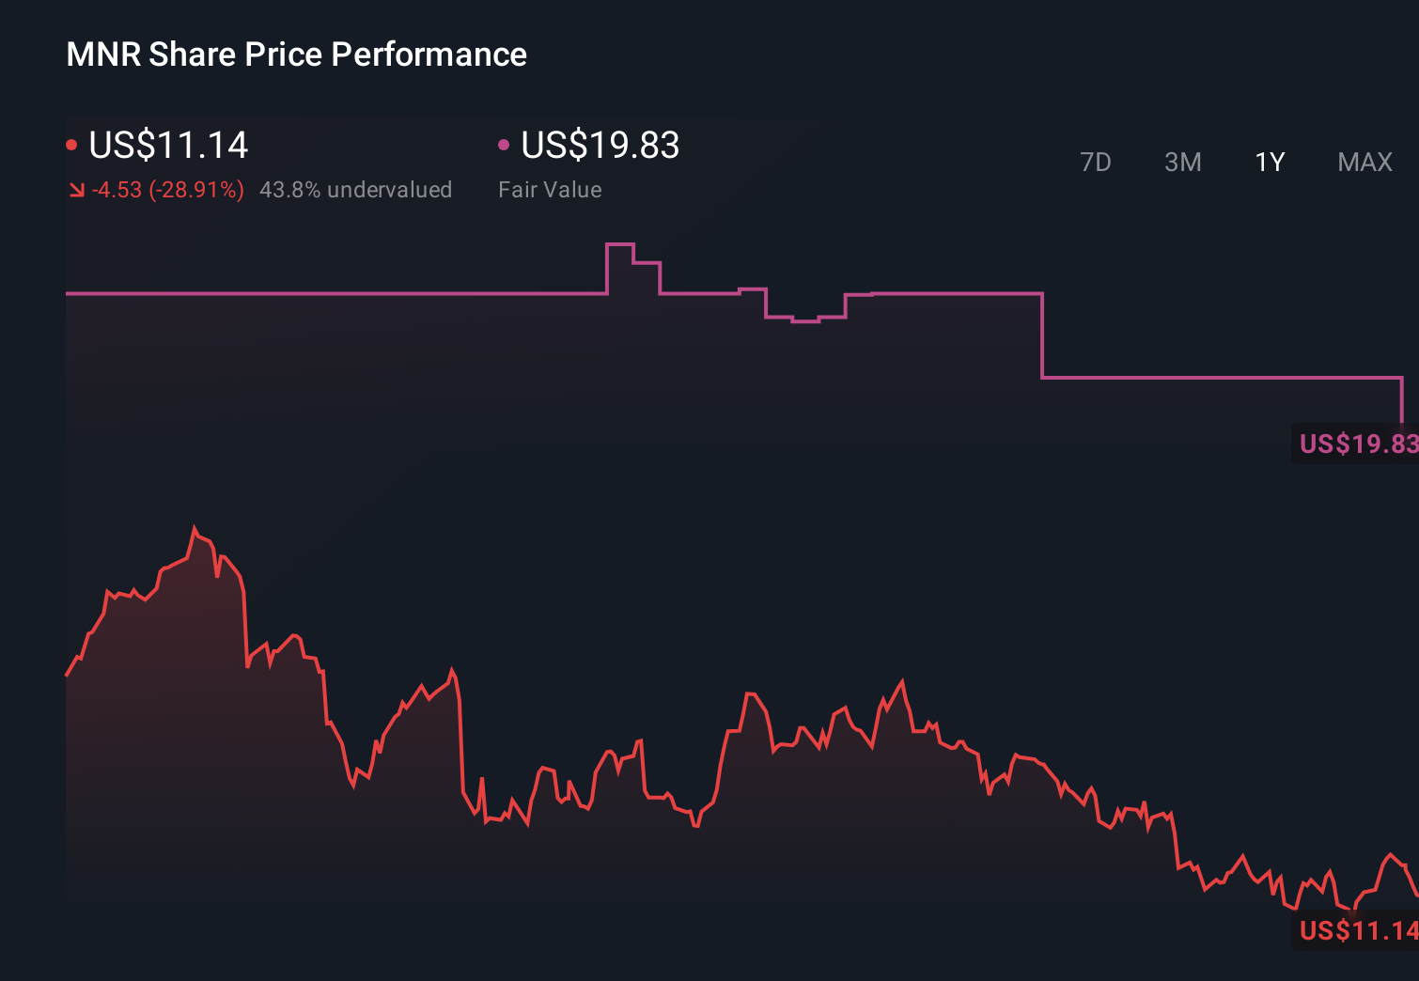The height and width of the screenshot is (981, 1419).
Task: Select the 1Y time range tab
Action: (x=1269, y=162)
